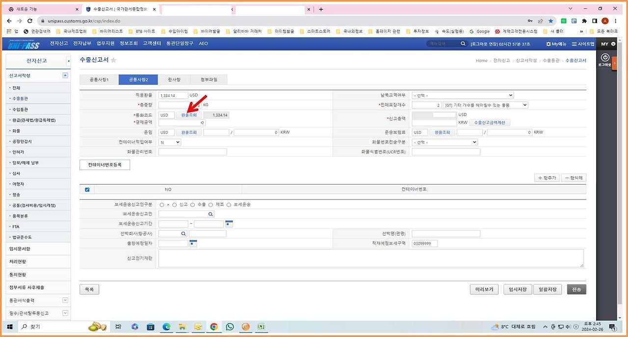Viewport: 628px width, 337px height.
Task: Click the 목록 button
Action: 89,289
